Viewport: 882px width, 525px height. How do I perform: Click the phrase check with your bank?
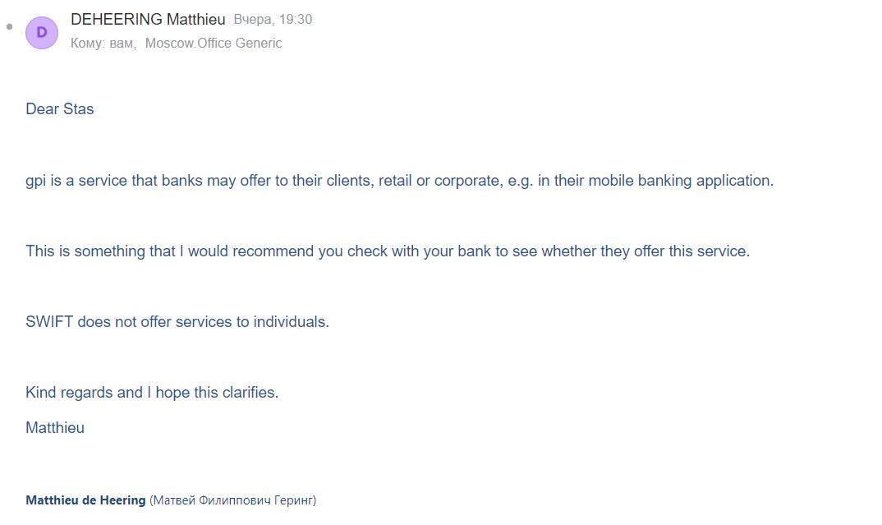click(x=419, y=251)
